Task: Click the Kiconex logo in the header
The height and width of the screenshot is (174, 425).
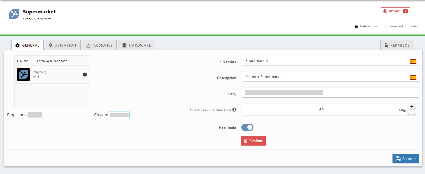Action: click(14, 14)
